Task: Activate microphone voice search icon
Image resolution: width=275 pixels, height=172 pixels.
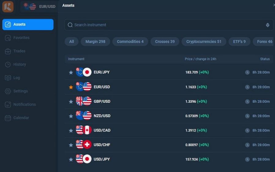Action: pos(267,25)
